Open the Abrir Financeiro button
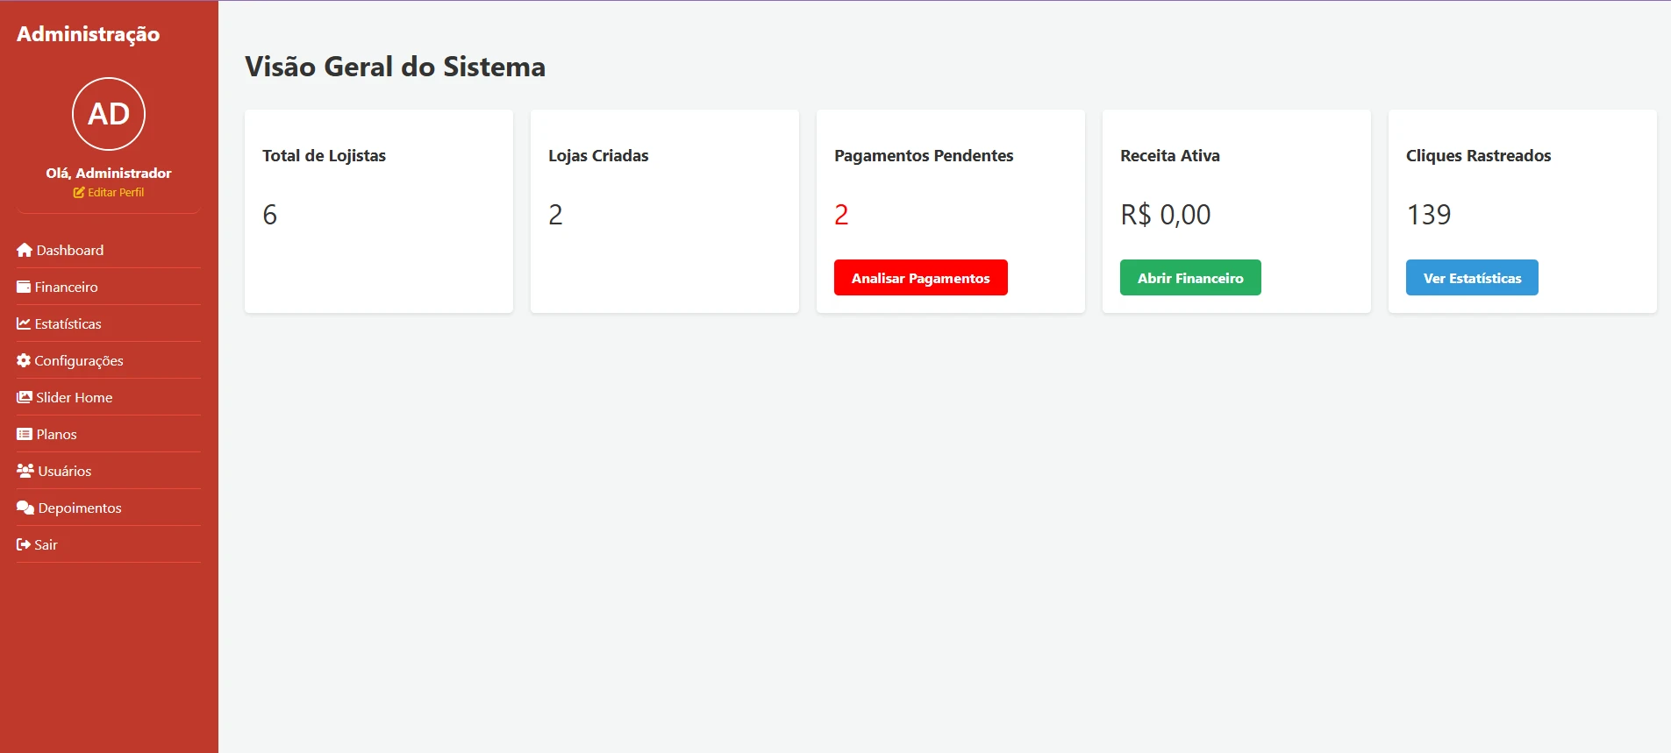Image resolution: width=1671 pixels, height=753 pixels. 1190,278
